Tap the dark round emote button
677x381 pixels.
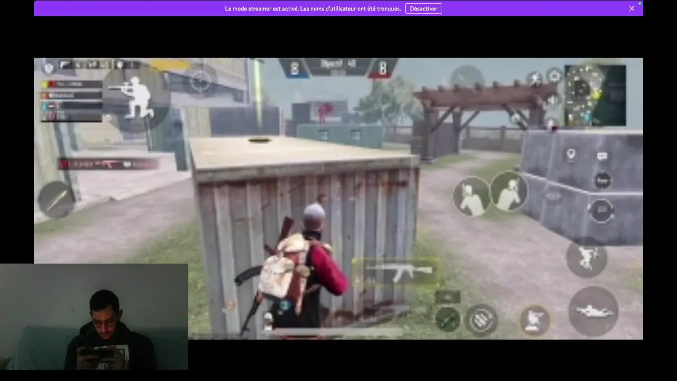[x=602, y=181]
